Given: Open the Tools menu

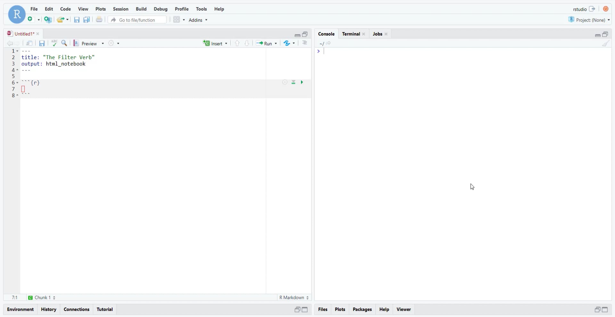Looking at the screenshot, I should (x=201, y=9).
